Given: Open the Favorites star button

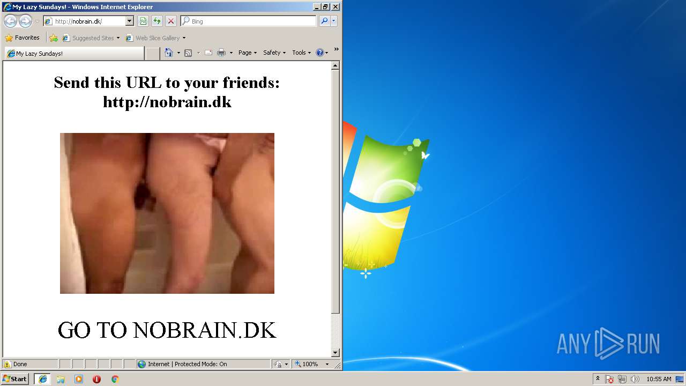Looking at the screenshot, I should 23,38.
